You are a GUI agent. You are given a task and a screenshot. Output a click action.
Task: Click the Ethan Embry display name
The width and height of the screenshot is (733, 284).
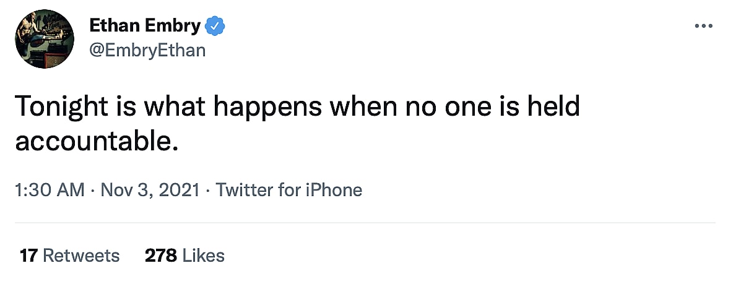pos(145,26)
